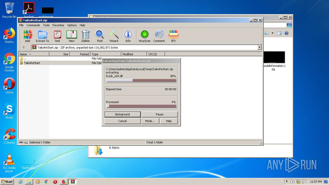Open Firefox desktop shortcut
The height and width of the screenshot is (185, 329).
(9, 35)
